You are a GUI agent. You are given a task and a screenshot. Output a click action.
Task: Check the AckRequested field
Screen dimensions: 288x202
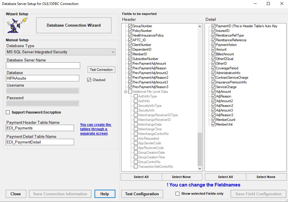tap(136, 138)
